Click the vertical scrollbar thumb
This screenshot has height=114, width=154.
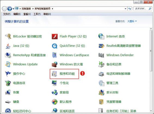pyautogui.click(x=151, y=51)
